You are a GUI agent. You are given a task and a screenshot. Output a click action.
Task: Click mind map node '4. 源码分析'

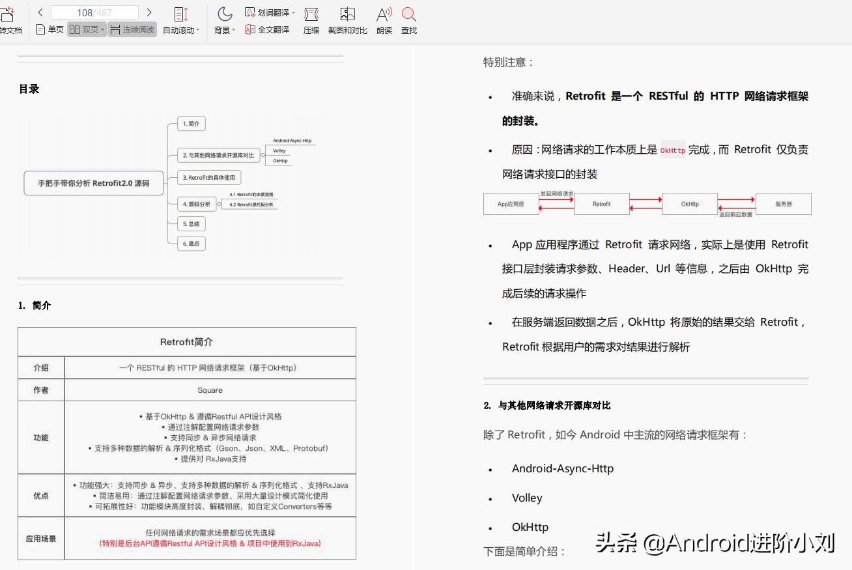197,204
